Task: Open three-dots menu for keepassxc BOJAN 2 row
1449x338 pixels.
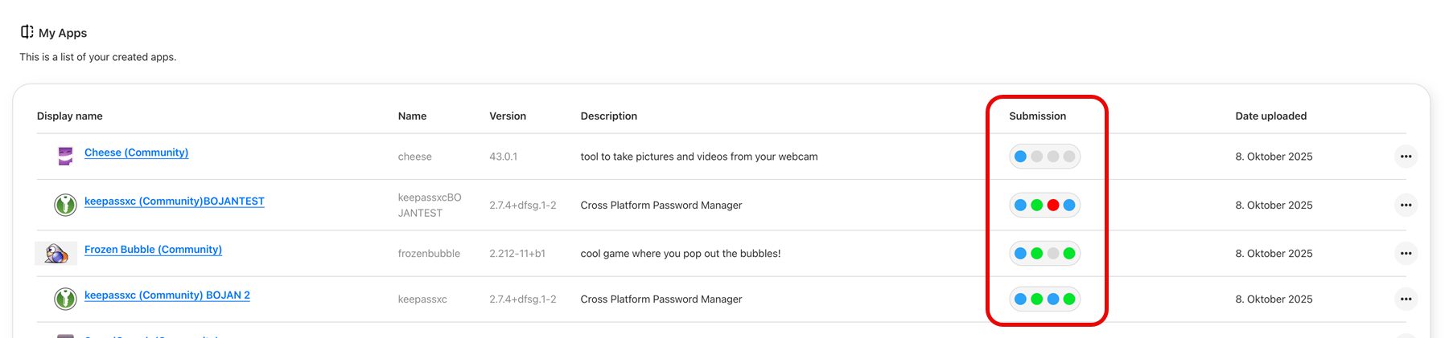Action: tap(1406, 299)
